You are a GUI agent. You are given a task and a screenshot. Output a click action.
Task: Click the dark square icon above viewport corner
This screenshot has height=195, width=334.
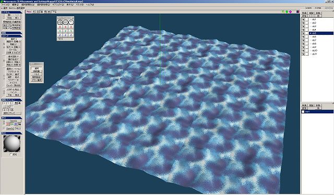(298, 11)
